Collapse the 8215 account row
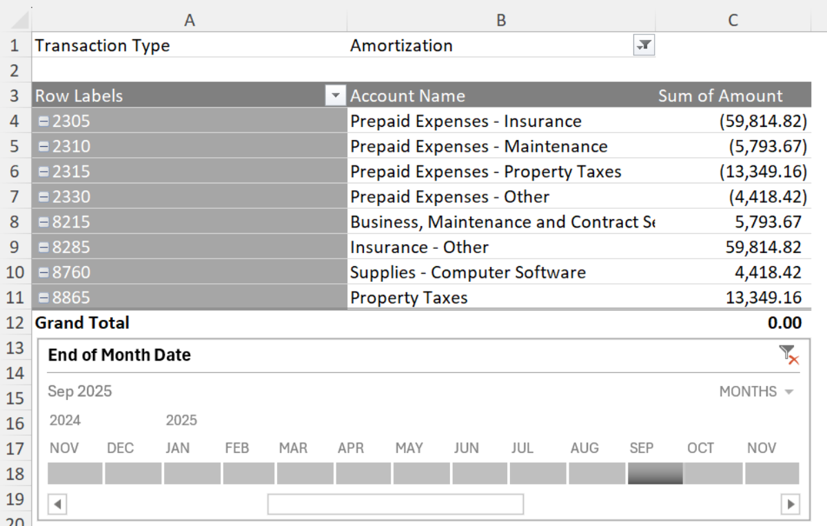 (x=43, y=222)
